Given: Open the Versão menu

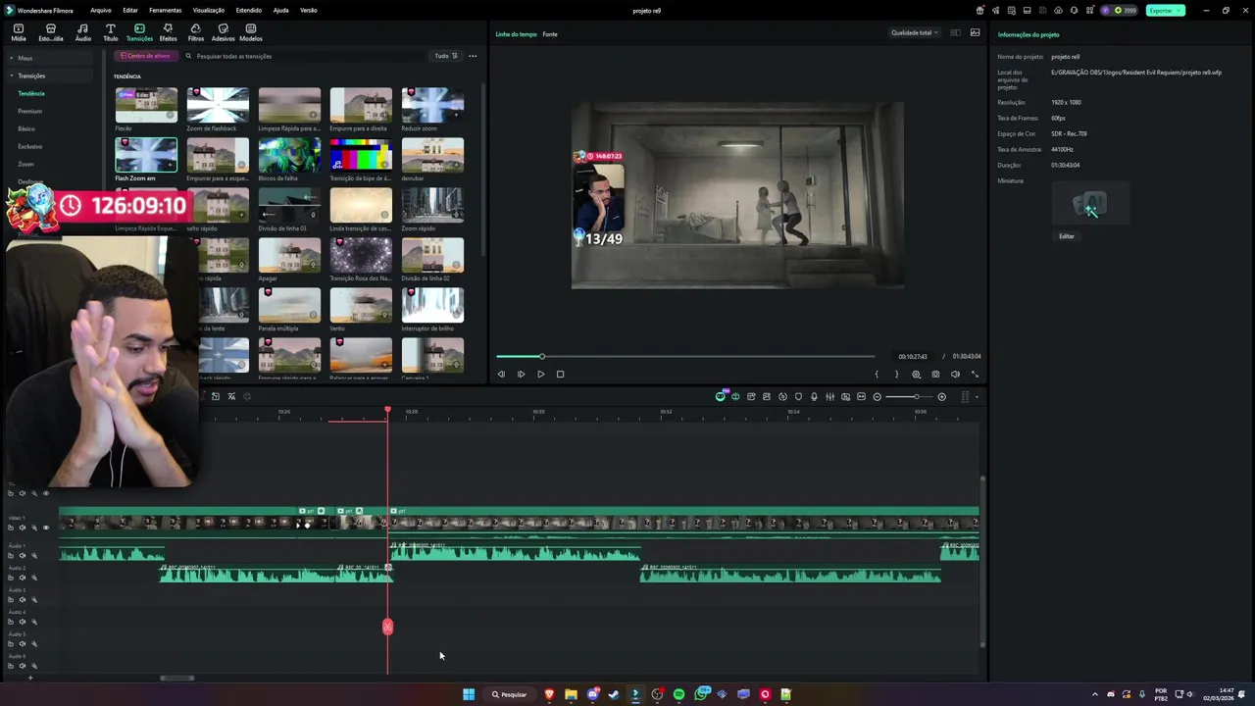Looking at the screenshot, I should [x=309, y=10].
